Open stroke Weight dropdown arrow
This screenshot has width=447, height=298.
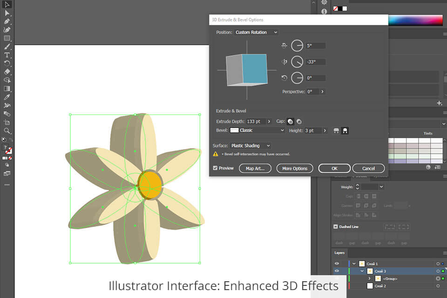[x=381, y=187]
